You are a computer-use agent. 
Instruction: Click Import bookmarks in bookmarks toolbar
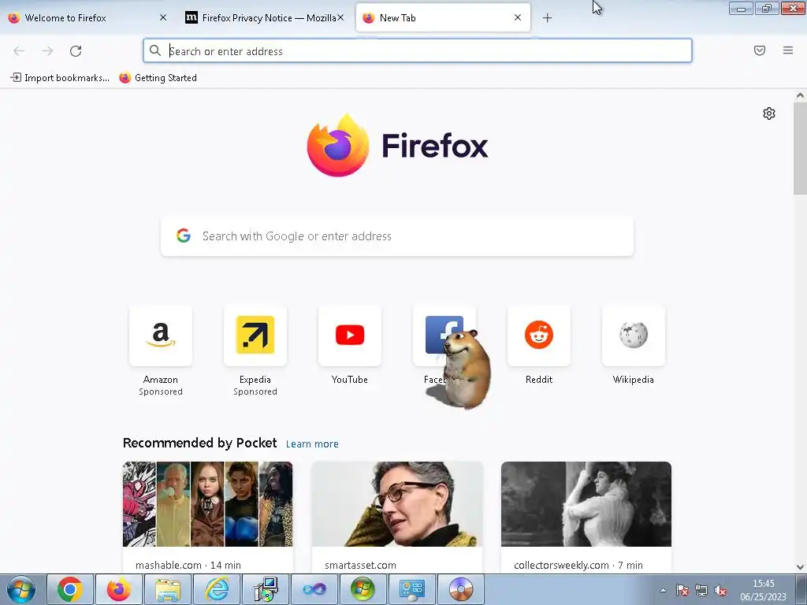click(60, 78)
